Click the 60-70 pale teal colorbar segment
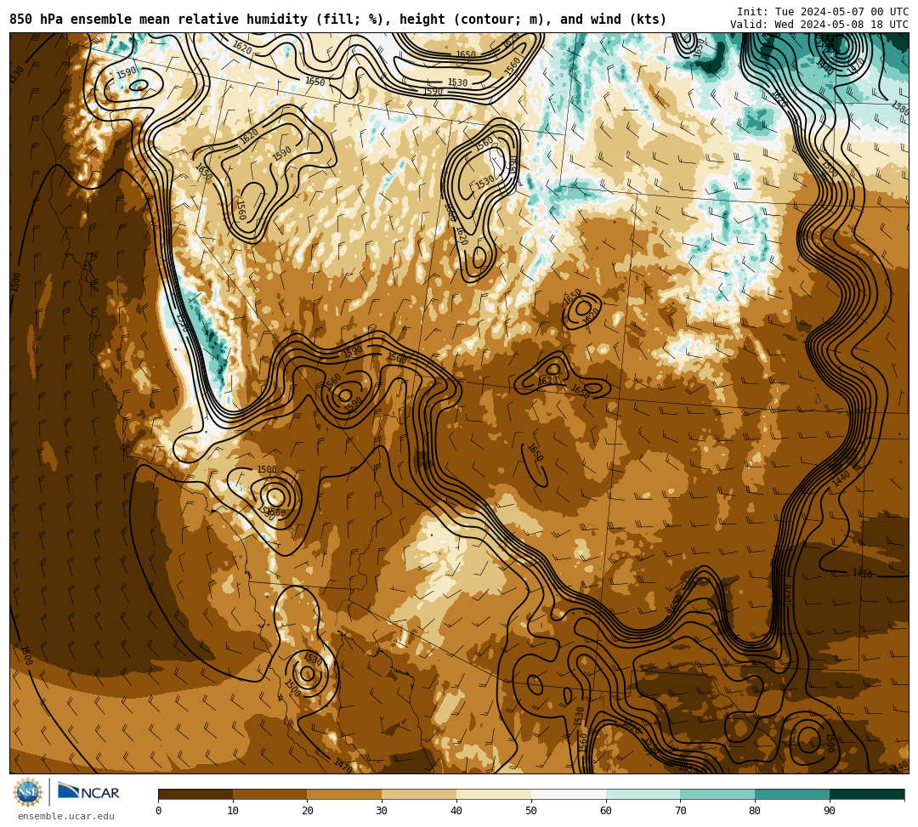918x827 pixels. click(643, 794)
